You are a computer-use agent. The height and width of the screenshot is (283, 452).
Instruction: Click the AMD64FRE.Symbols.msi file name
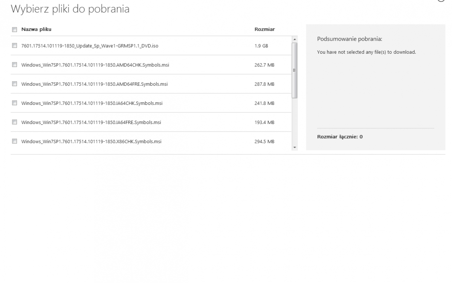pyautogui.click(x=94, y=84)
